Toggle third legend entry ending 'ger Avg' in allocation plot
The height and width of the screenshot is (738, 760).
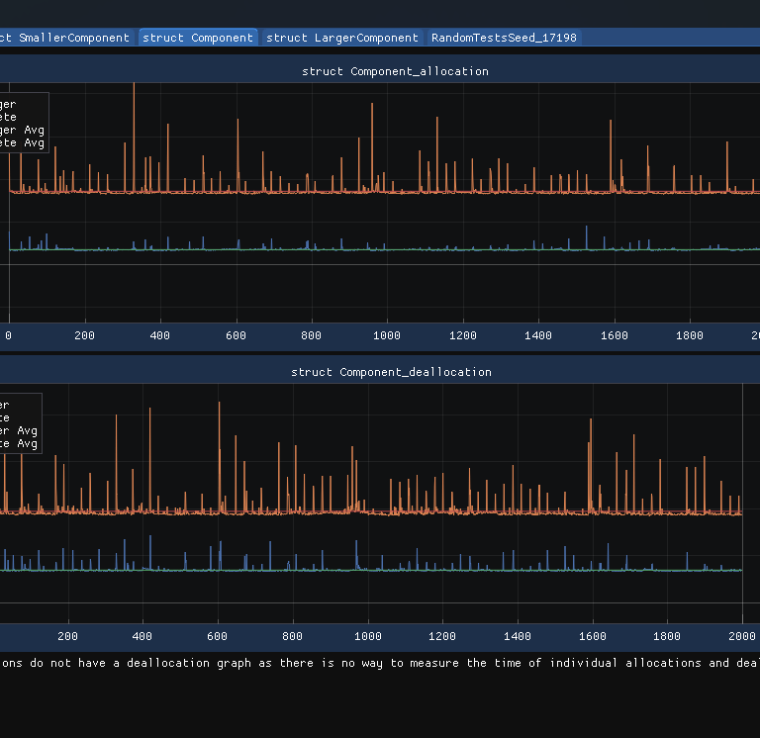(22, 130)
